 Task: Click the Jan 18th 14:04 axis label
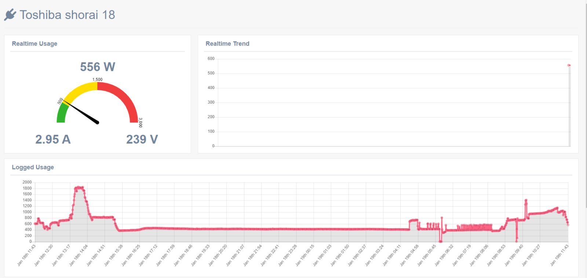click(79, 255)
